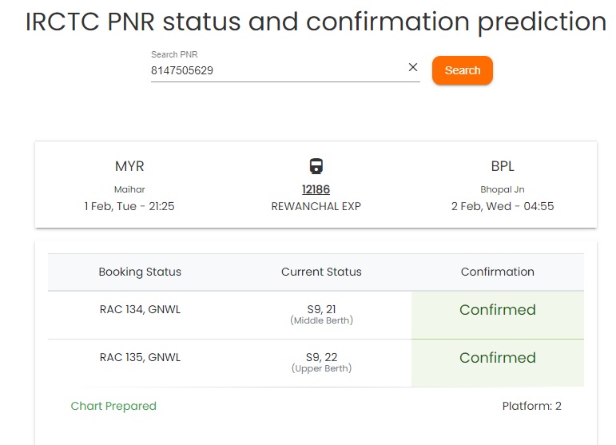Select the RAC 135, GNWL booking row
The height and width of the screenshot is (445, 616).
click(x=140, y=357)
